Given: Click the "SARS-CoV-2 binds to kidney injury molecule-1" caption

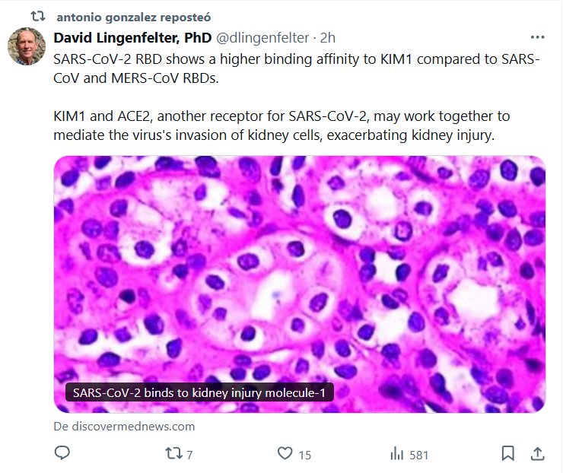Looking at the screenshot, I should [x=199, y=393].
